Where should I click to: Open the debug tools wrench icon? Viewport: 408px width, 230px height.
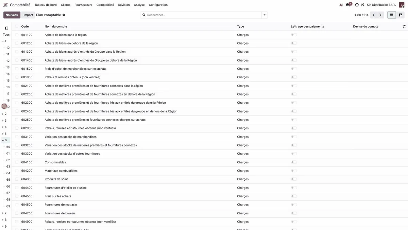(362, 5)
